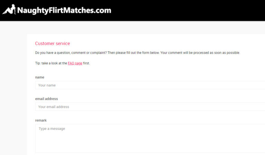Click the gray page margin beside the form

(x=13, y=88)
